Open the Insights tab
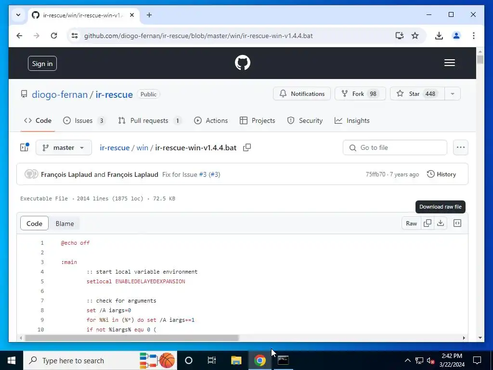493x370 pixels. point(352,120)
